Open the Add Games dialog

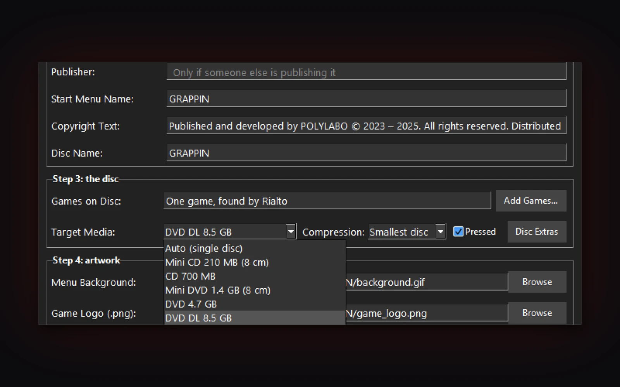(x=531, y=200)
